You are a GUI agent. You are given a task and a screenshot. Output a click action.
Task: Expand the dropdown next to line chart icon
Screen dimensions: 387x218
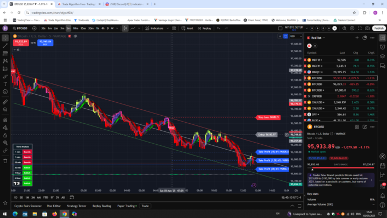pyautogui.click(x=139, y=29)
